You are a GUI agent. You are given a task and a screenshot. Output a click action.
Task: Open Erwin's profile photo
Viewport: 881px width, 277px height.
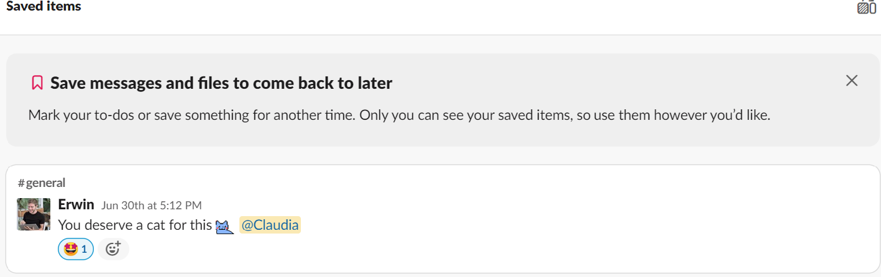pos(34,214)
